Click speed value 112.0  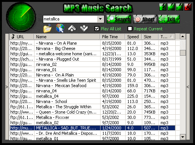click(x=132, y=48)
